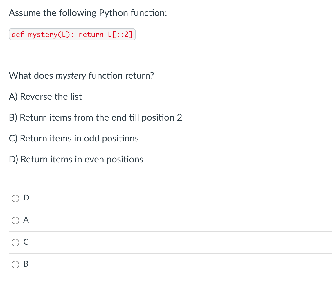Click the red code snippet box
Screen dimensions: 335x283
(x=72, y=34)
